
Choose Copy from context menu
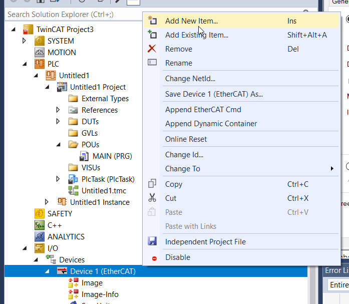coord(241,184)
